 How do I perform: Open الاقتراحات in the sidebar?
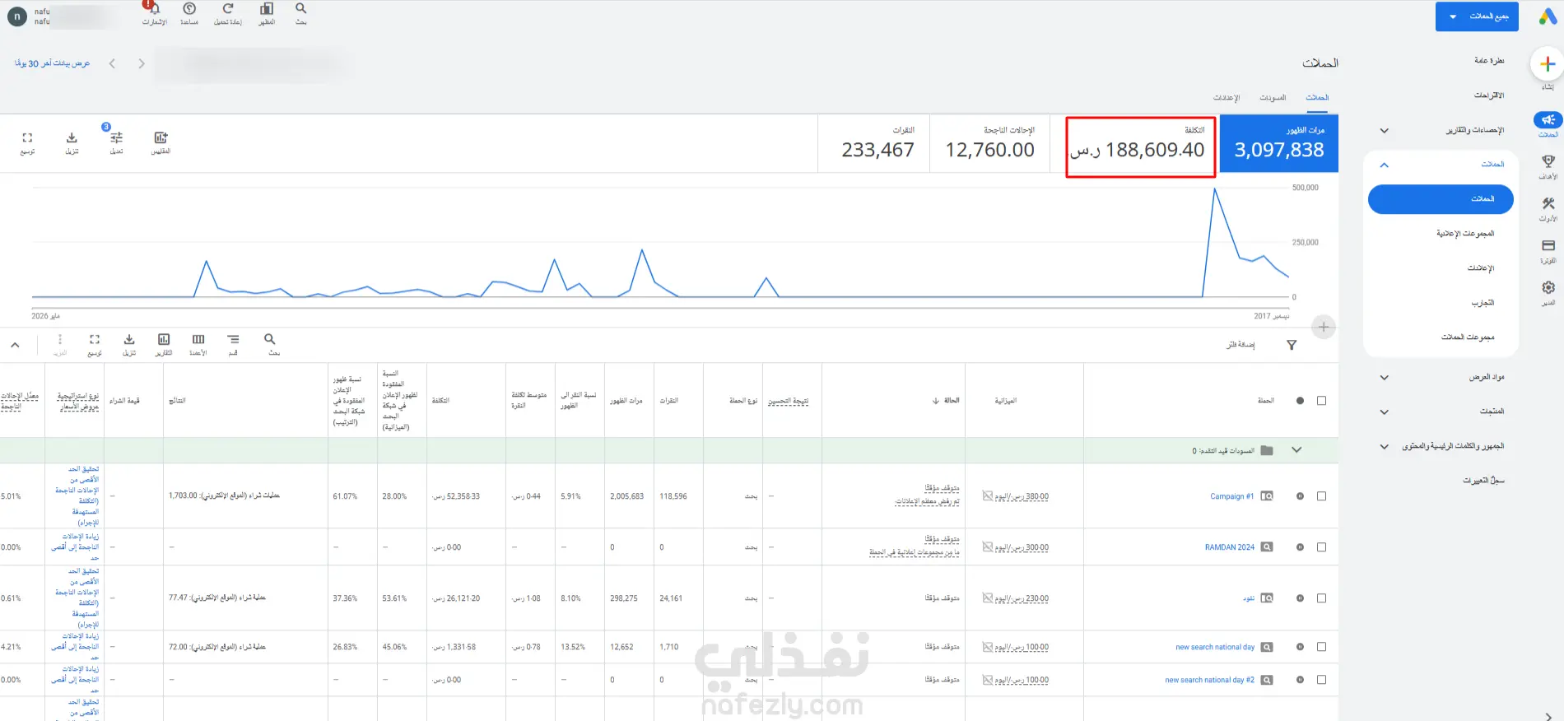pos(1489,95)
